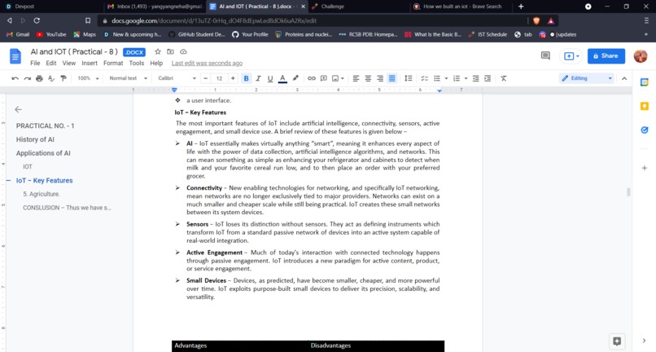Open the text color picker
656x352 pixels.
pyautogui.click(x=282, y=78)
